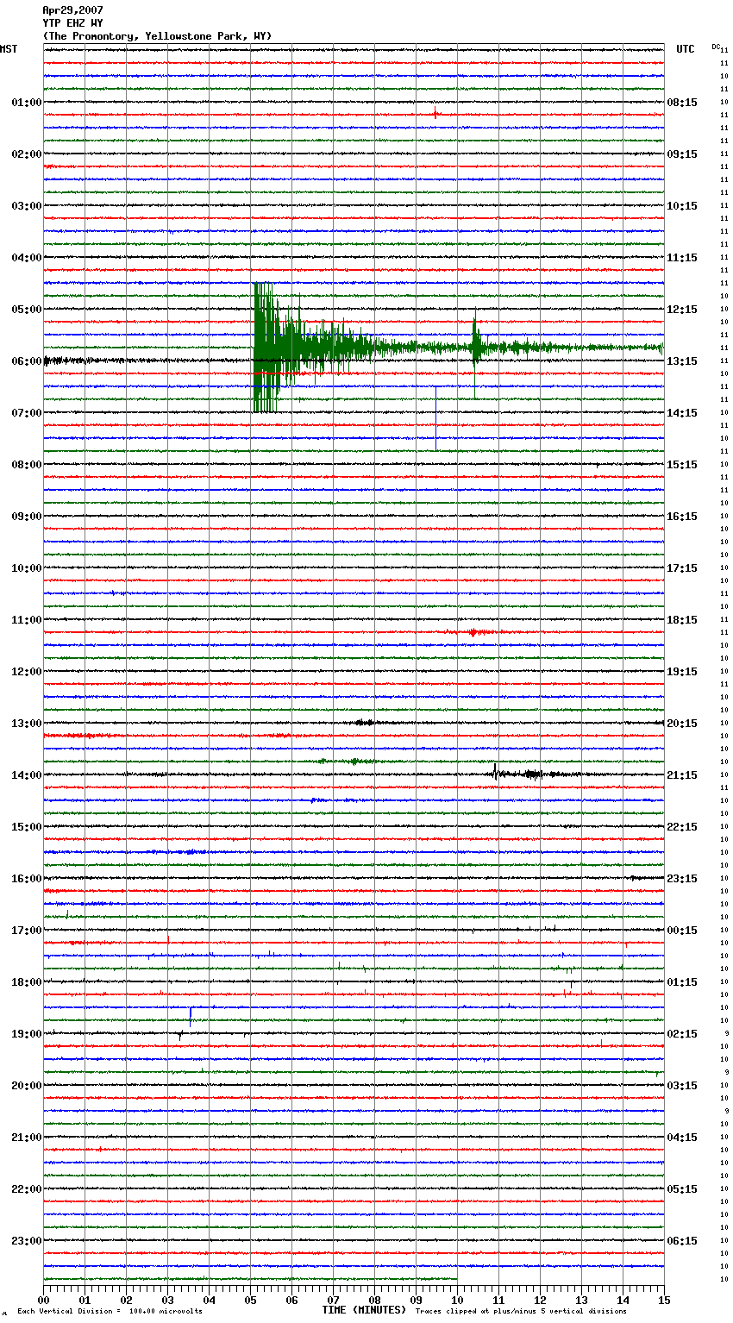The image size is (733, 1323).
Task: Select the 16:00 MST row label
Action: coord(27,879)
